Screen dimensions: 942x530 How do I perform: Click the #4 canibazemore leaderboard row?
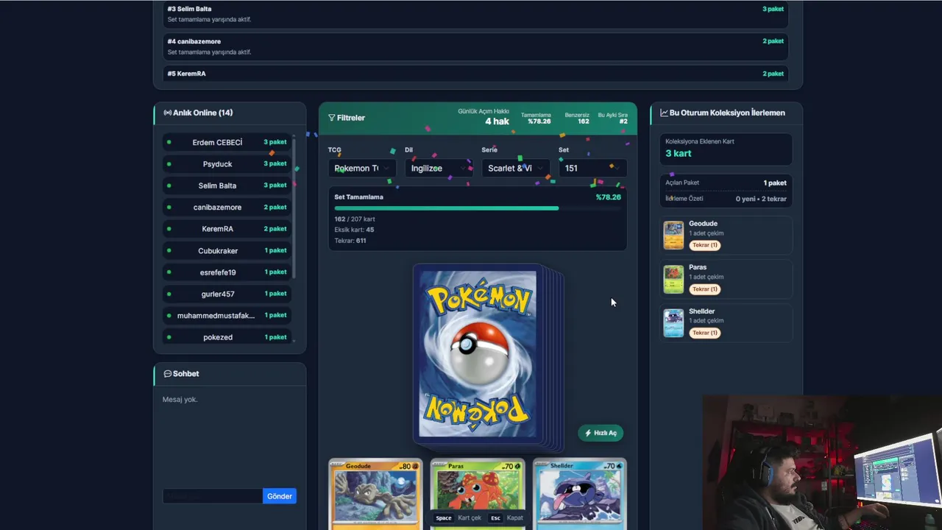475,46
